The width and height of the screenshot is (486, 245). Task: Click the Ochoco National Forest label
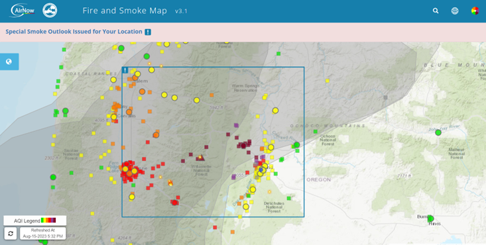pyautogui.click(x=328, y=140)
